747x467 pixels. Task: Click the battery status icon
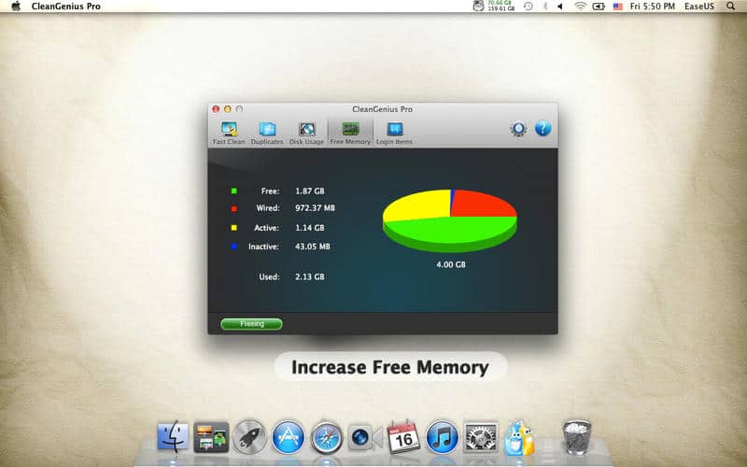pyautogui.click(x=599, y=7)
